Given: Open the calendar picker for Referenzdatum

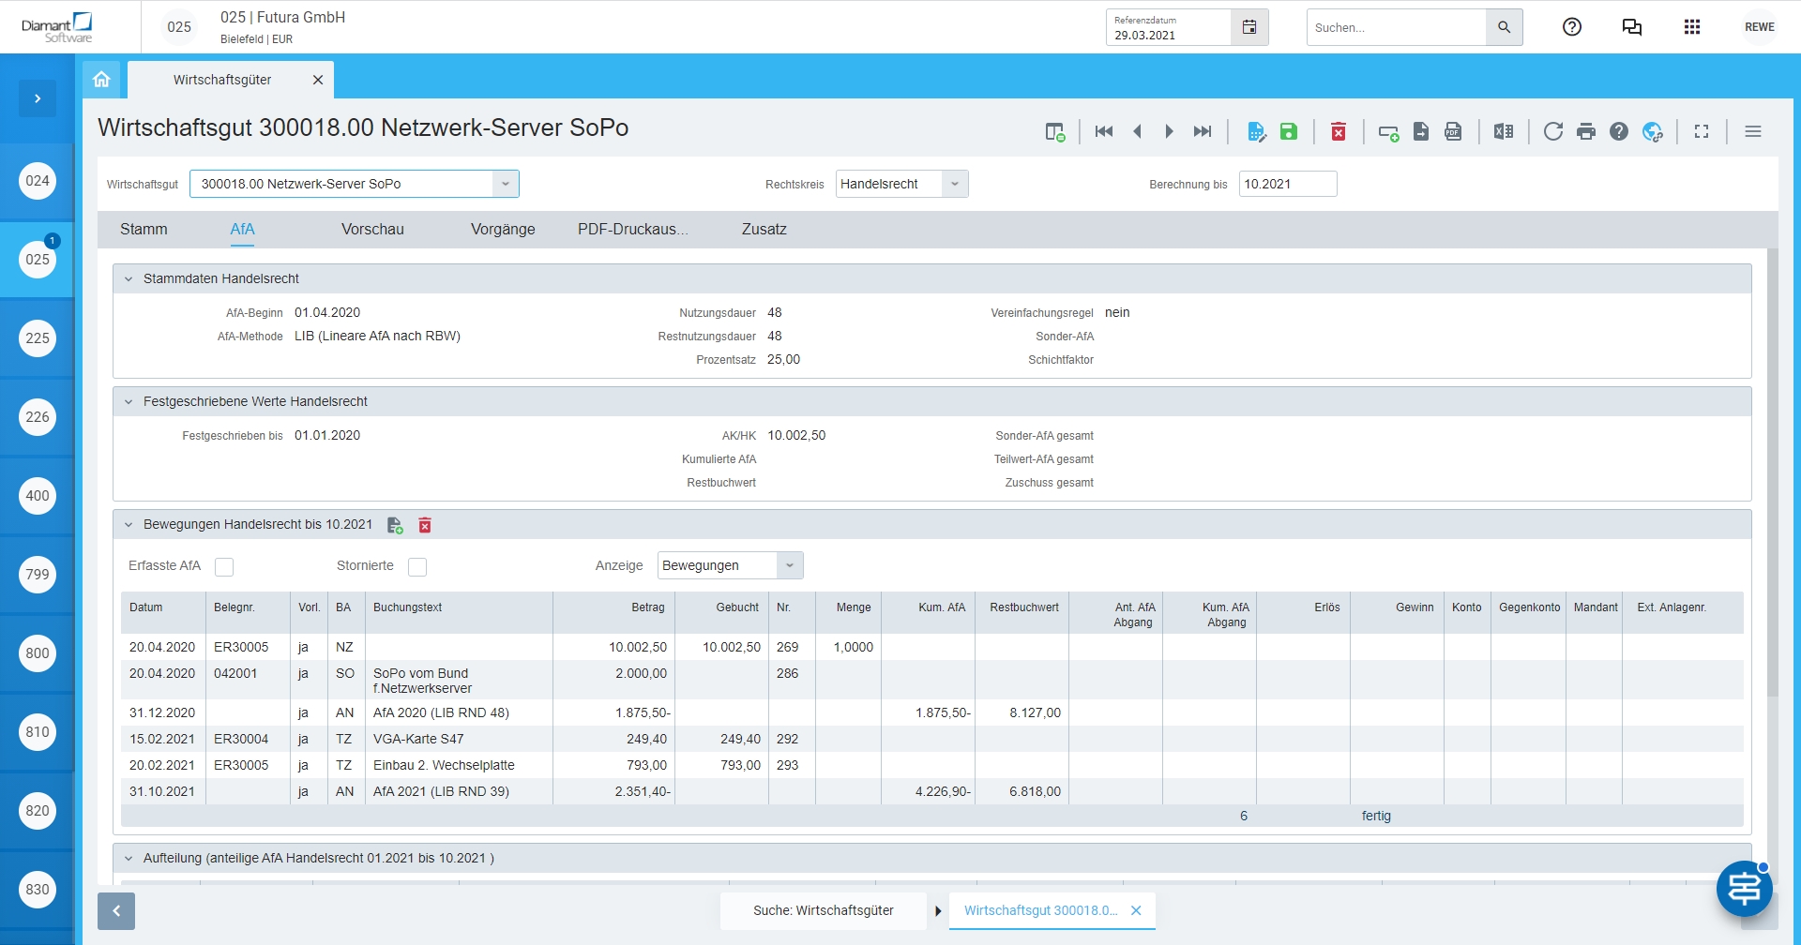Looking at the screenshot, I should [1249, 27].
